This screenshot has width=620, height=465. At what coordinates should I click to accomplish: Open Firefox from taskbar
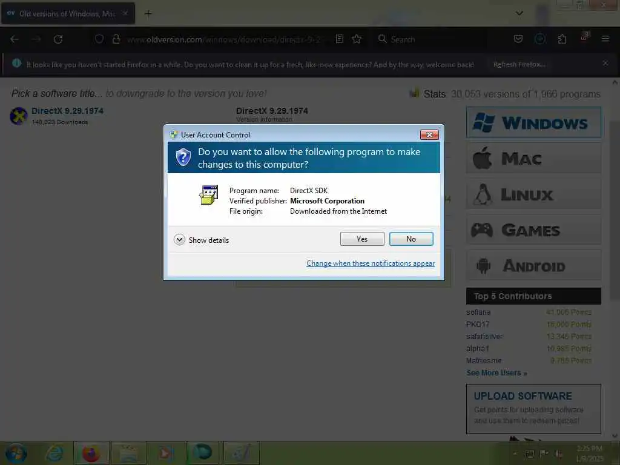pos(91,453)
